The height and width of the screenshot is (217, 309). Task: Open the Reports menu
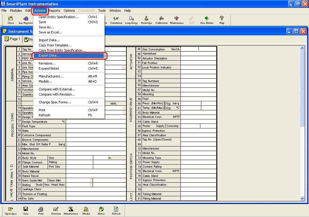click(x=55, y=11)
